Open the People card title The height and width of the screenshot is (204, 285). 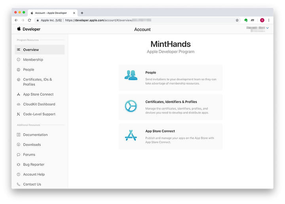151,73
